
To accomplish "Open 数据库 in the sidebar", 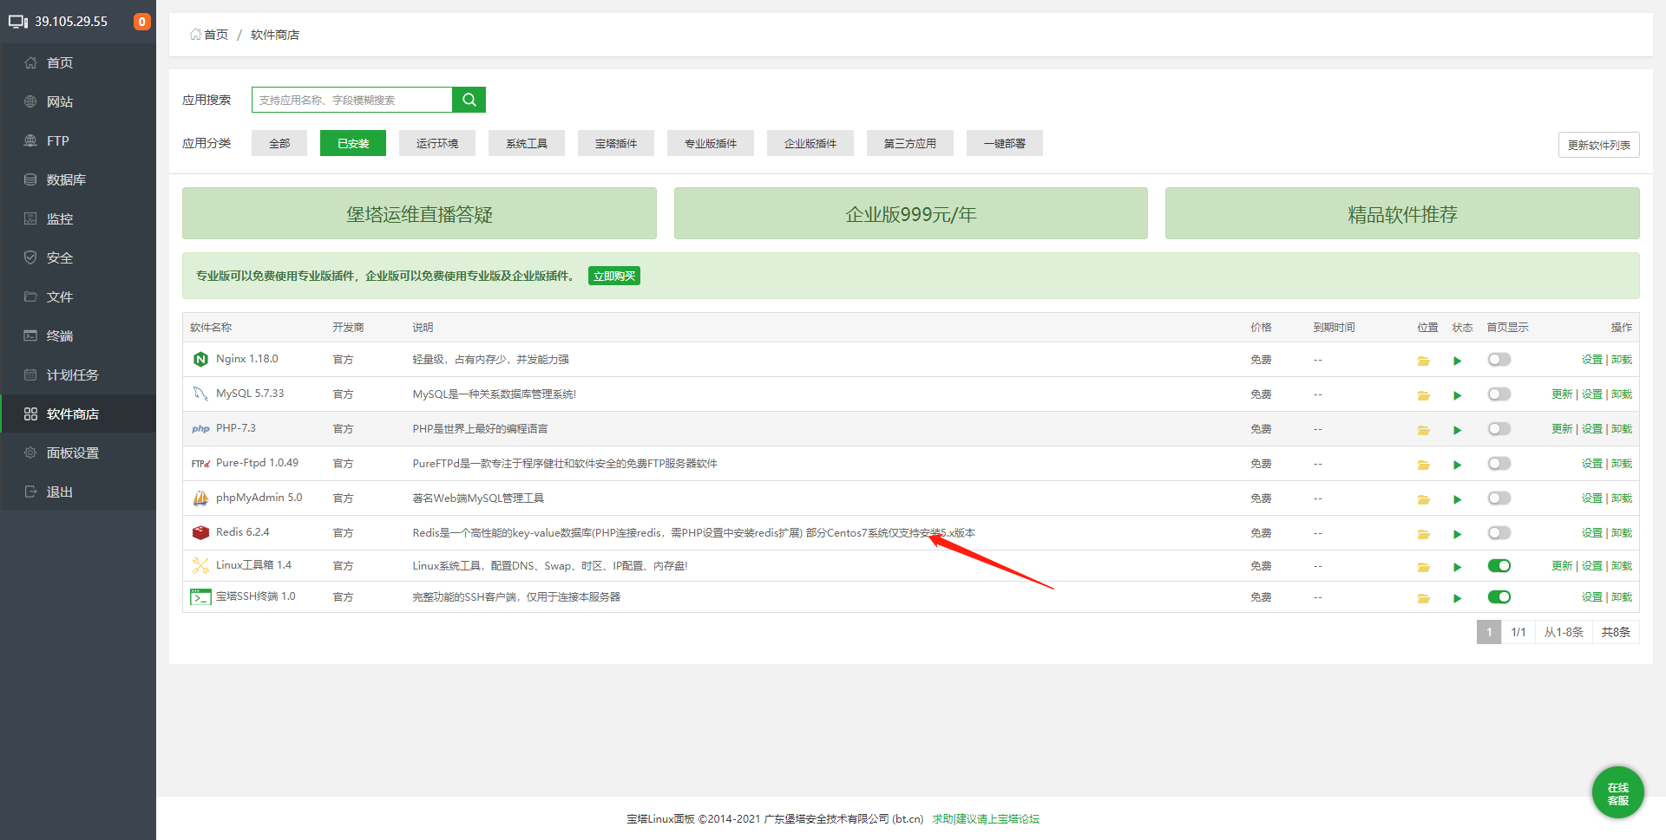I will 78,179.
